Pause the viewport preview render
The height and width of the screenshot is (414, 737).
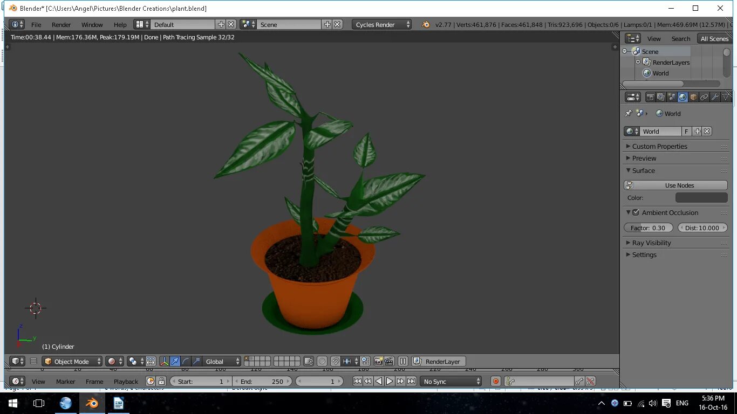tap(403, 361)
